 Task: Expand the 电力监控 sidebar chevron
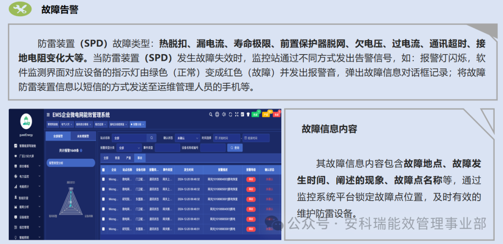(40, 176)
